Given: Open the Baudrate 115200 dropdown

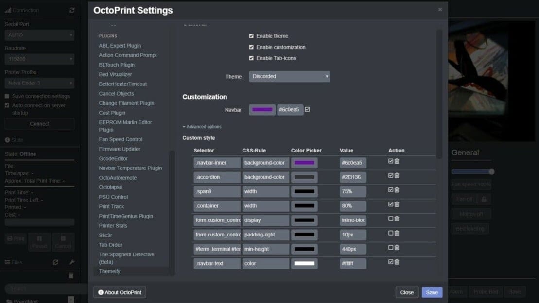Looking at the screenshot, I should (x=39, y=59).
